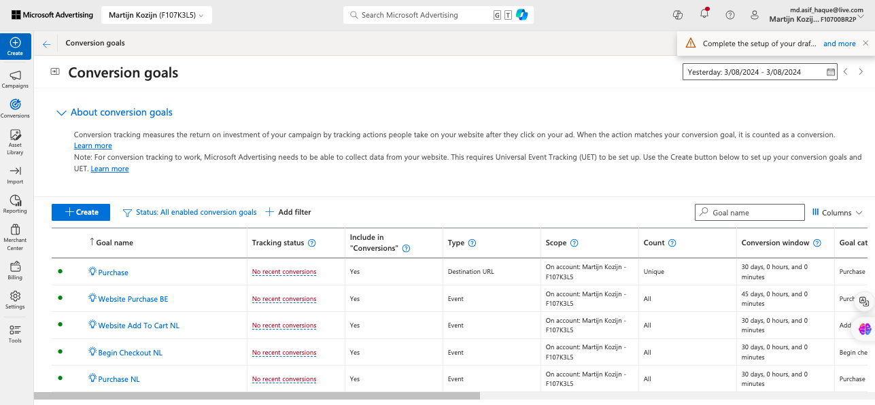Click the Conversion goals breadcrumb
The image size is (875, 405).
[95, 43]
